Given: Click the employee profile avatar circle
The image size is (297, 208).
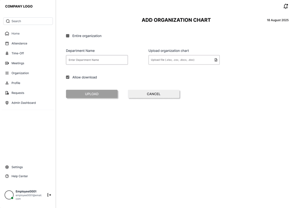Looking at the screenshot, I should coord(9,195).
